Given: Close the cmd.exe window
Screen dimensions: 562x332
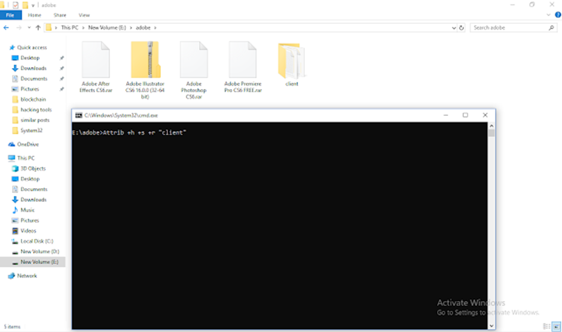Looking at the screenshot, I should 485,115.
